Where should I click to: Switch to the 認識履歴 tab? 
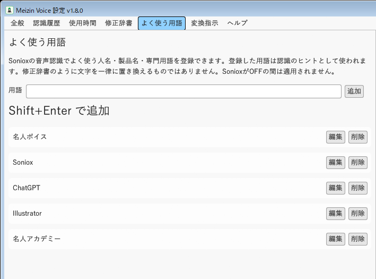tap(47, 23)
